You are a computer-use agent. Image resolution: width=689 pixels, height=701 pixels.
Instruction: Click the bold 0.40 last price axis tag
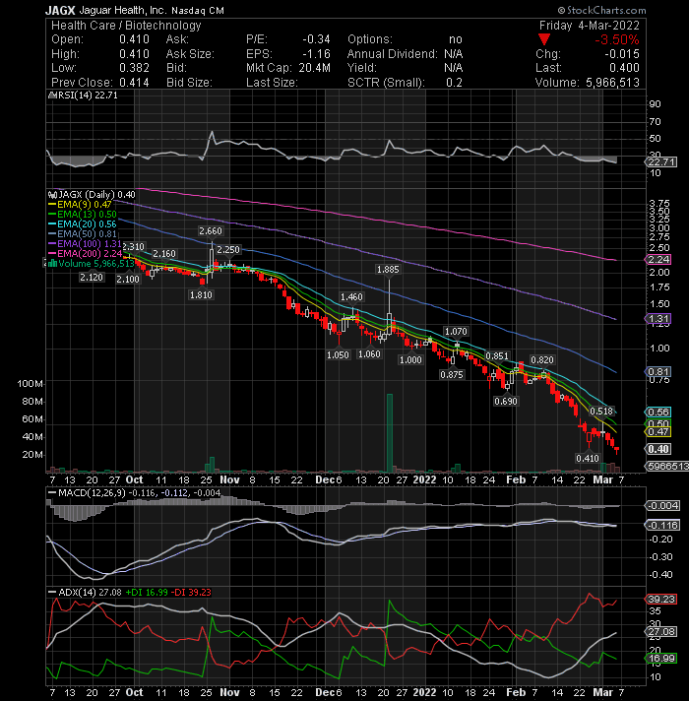pyautogui.click(x=658, y=449)
